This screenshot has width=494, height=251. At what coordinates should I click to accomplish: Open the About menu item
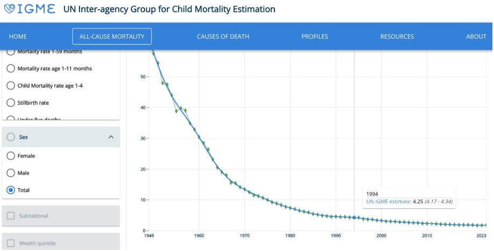tap(476, 36)
